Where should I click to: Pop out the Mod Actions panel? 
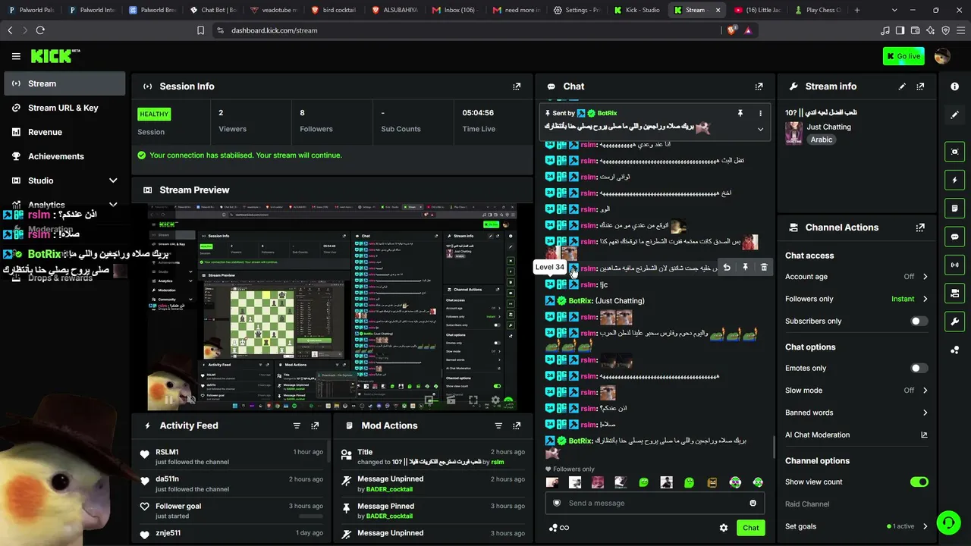point(517,425)
